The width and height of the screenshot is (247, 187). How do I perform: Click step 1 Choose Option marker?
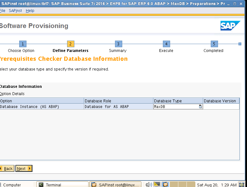pos(23,44)
